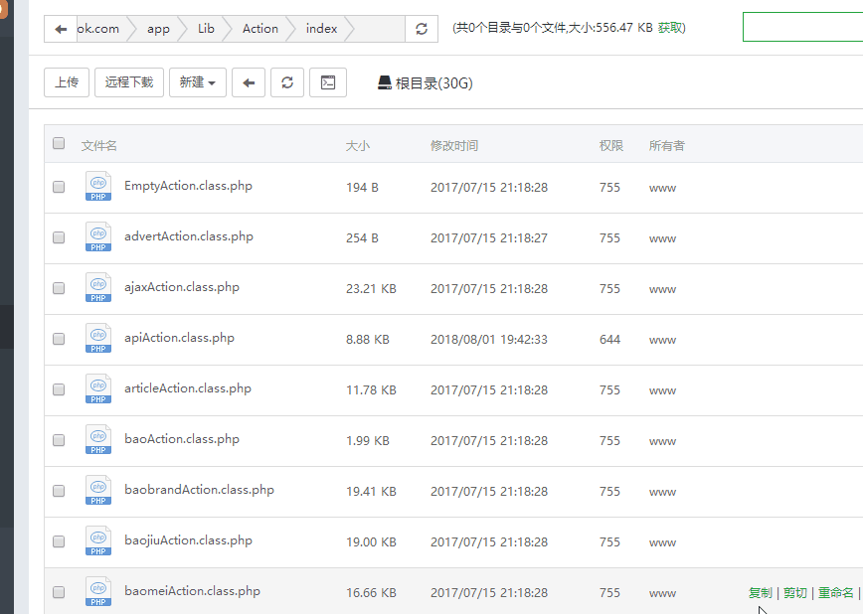Click the PHP file icon for EmptyAction.class.php

click(x=98, y=187)
